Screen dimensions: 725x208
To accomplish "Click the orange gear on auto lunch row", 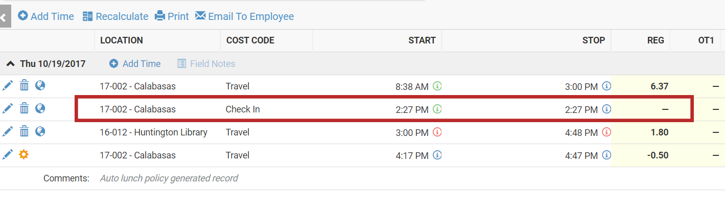I will 24,154.
